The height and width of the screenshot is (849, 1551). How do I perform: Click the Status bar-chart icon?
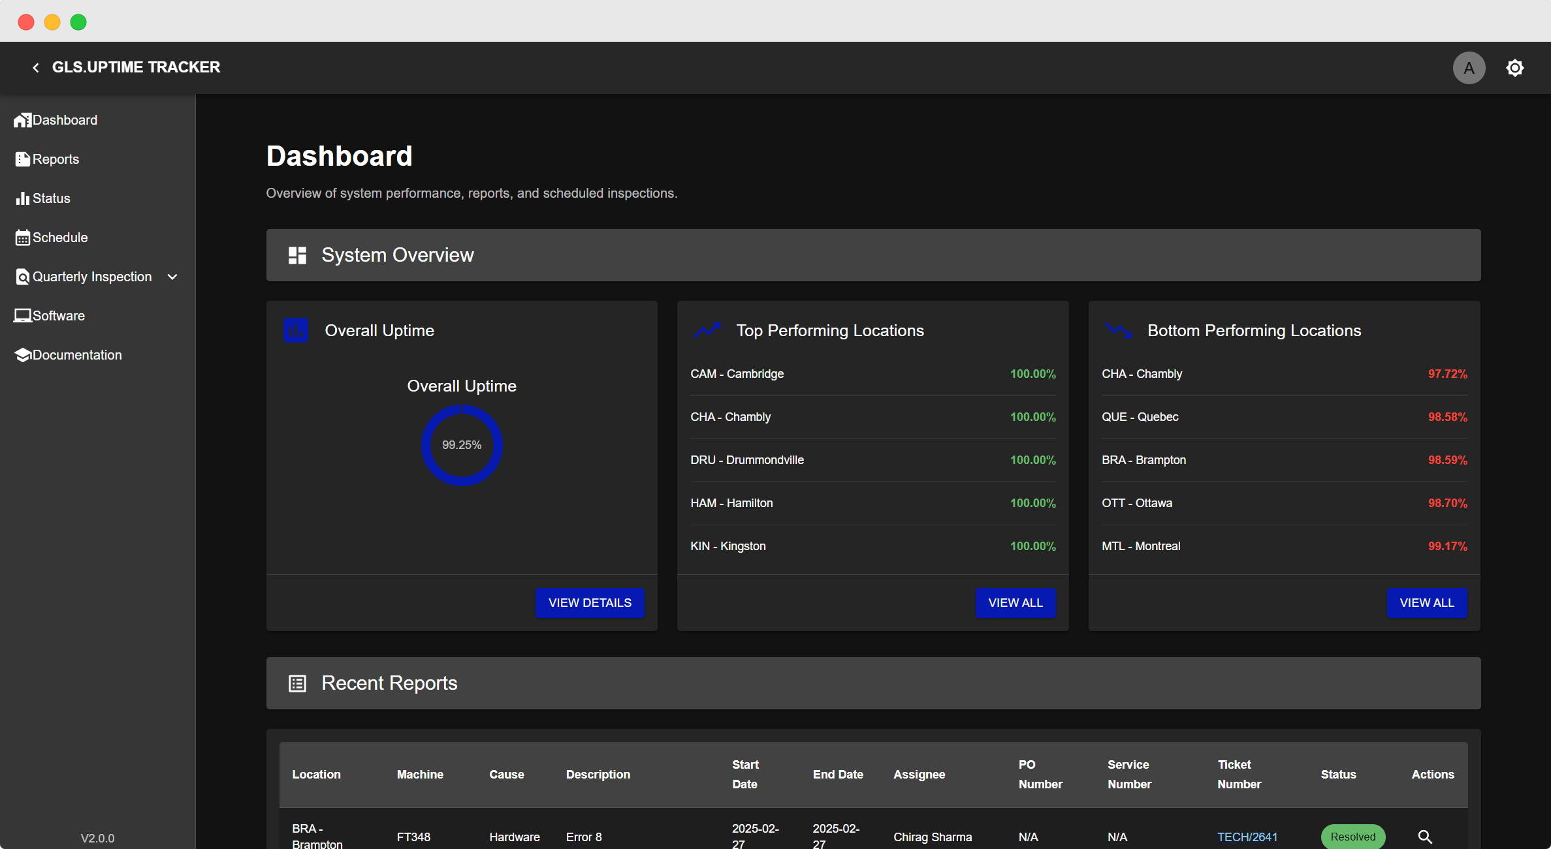22,198
